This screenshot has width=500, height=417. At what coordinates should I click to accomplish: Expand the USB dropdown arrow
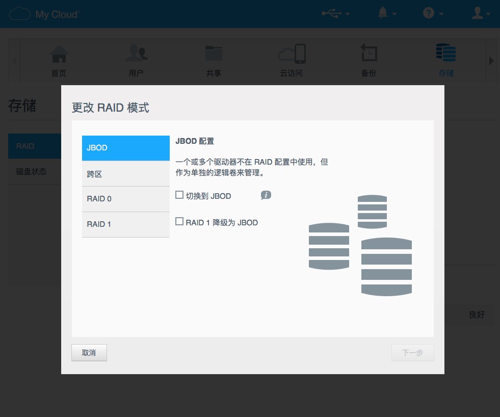click(348, 14)
